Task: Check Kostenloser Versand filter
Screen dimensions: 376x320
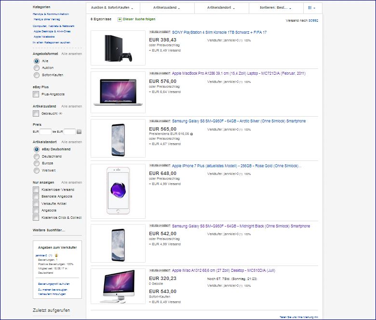Action: (36, 189)
